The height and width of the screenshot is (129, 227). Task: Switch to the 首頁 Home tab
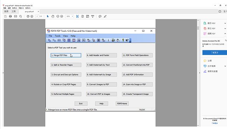(x=6, y=11)
